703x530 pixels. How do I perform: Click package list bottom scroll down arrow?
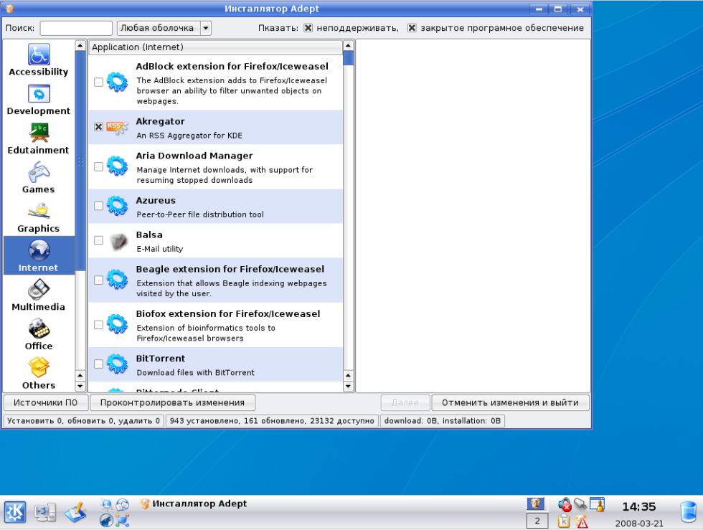click(x=349, y=386)
